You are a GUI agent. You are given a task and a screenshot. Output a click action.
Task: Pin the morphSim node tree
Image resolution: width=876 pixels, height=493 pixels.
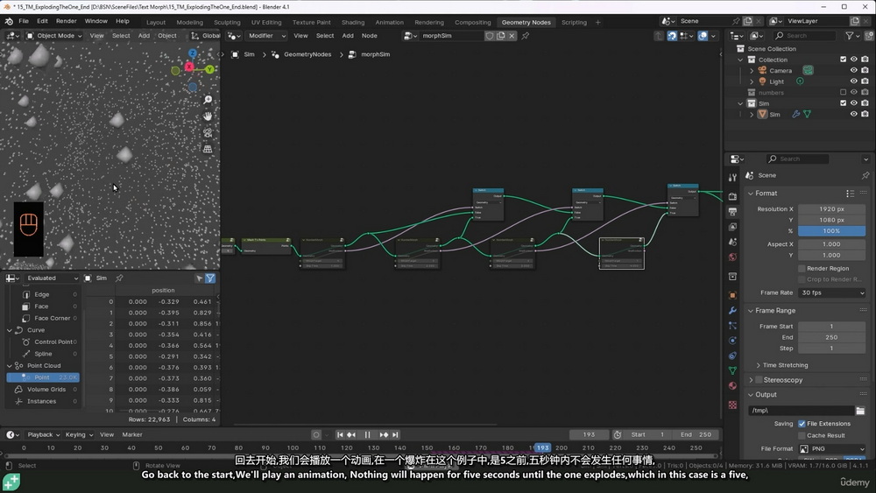click(x=525, y=36)
